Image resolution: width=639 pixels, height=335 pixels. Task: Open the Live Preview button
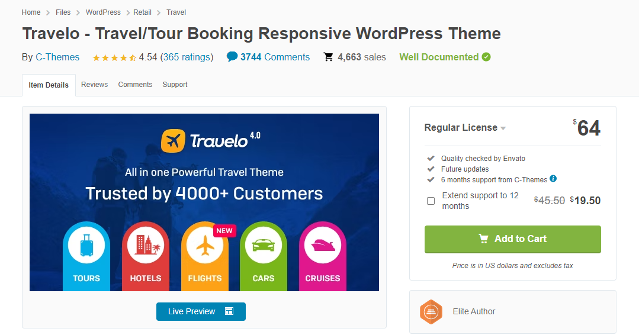[x=201, y=311]
